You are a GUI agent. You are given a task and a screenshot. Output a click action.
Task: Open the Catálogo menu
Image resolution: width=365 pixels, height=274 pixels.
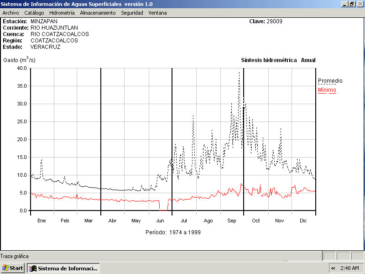coord(34,13)
